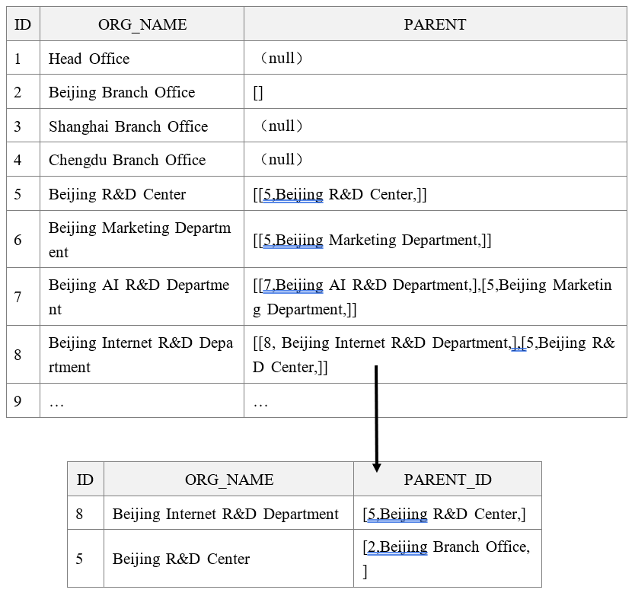
Task: Click the [2,Beijing Branch Office,] parent cell
Action: 446,559
